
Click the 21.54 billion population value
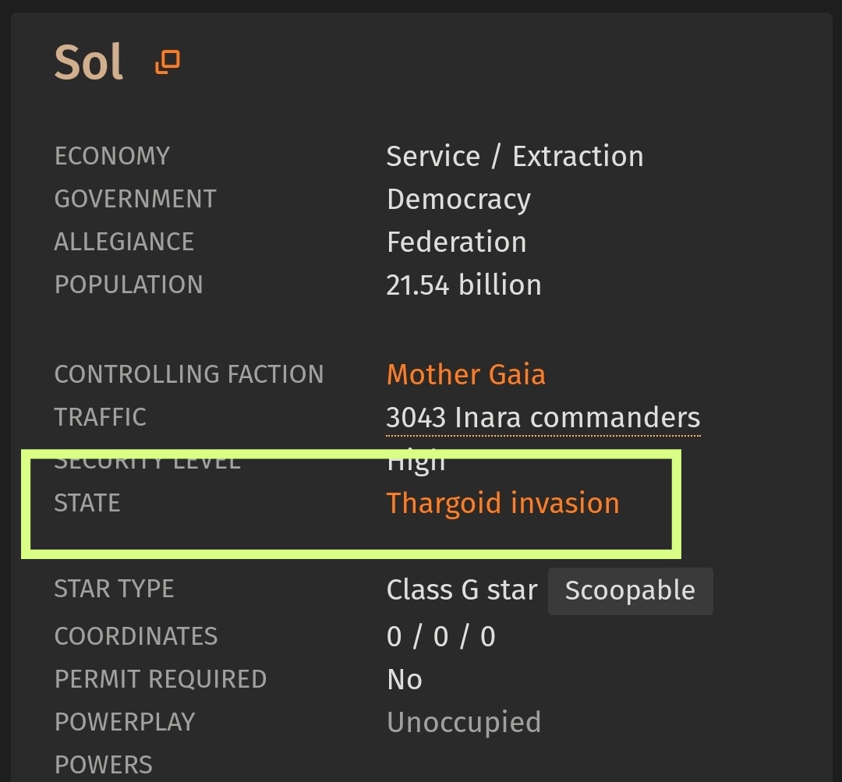pos(463,285)
